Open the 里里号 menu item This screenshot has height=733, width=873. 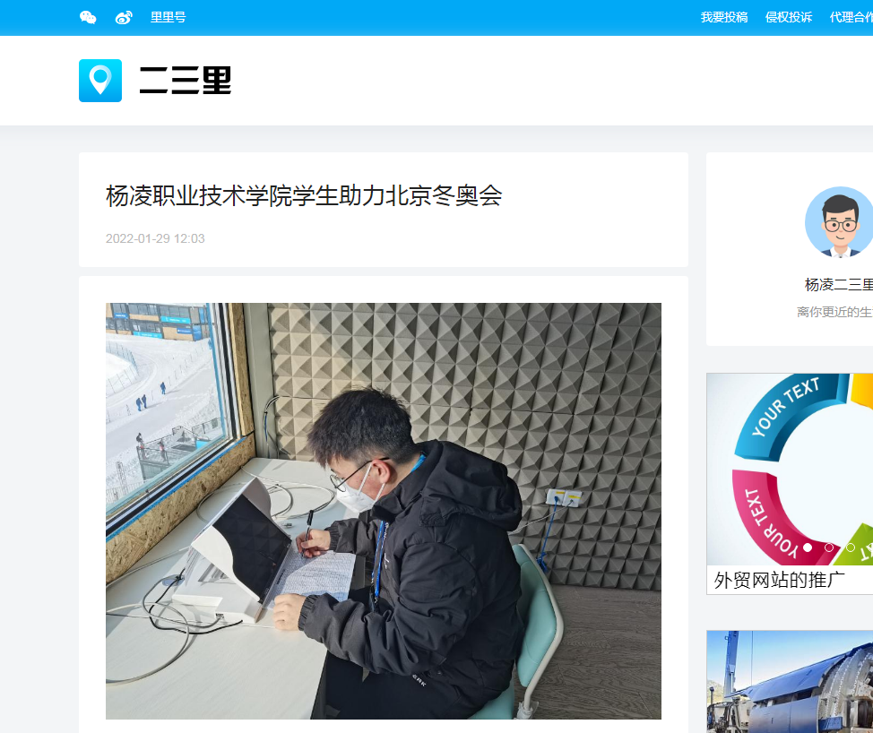tap(169, 17)
